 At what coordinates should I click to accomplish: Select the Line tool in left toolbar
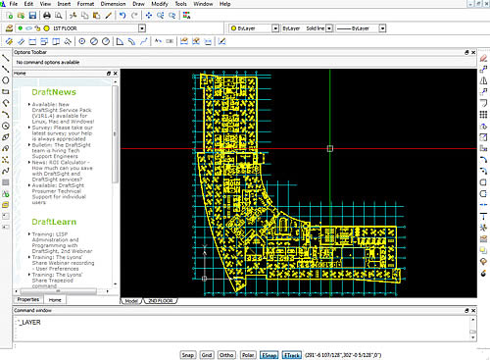[x=6, y=58]
